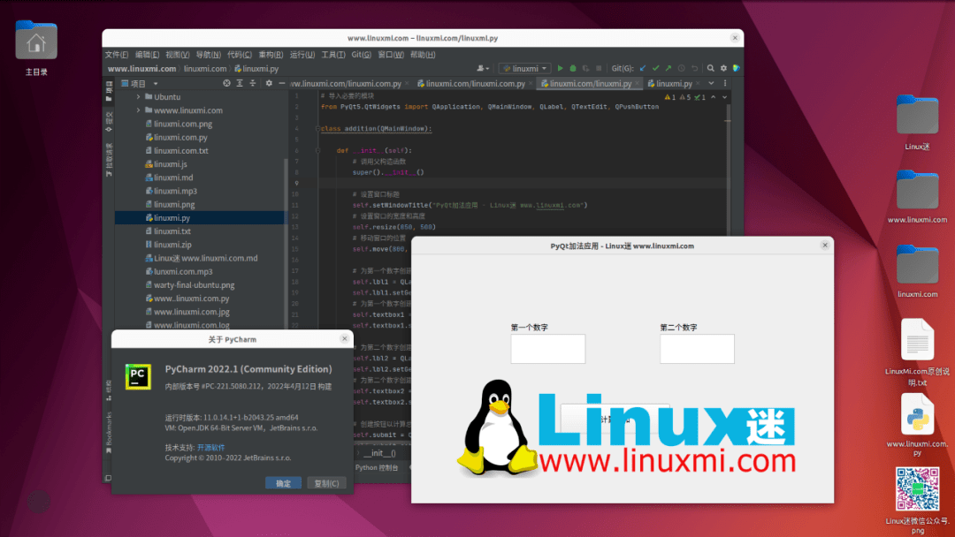Run the linuxmi configuration with the green play icon
The width and height of the screenshot is (955, 537).
point(561,68)
